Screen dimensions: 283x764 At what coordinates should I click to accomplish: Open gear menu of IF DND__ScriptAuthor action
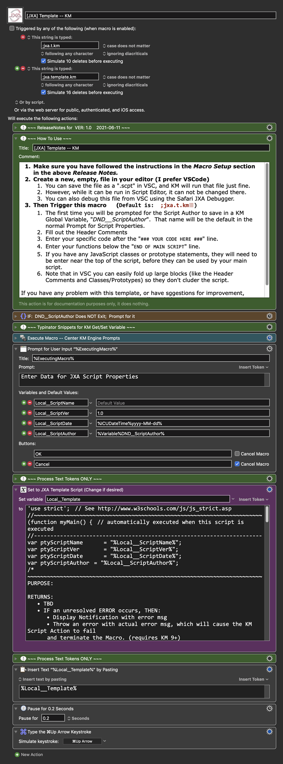tap(269, 316)
